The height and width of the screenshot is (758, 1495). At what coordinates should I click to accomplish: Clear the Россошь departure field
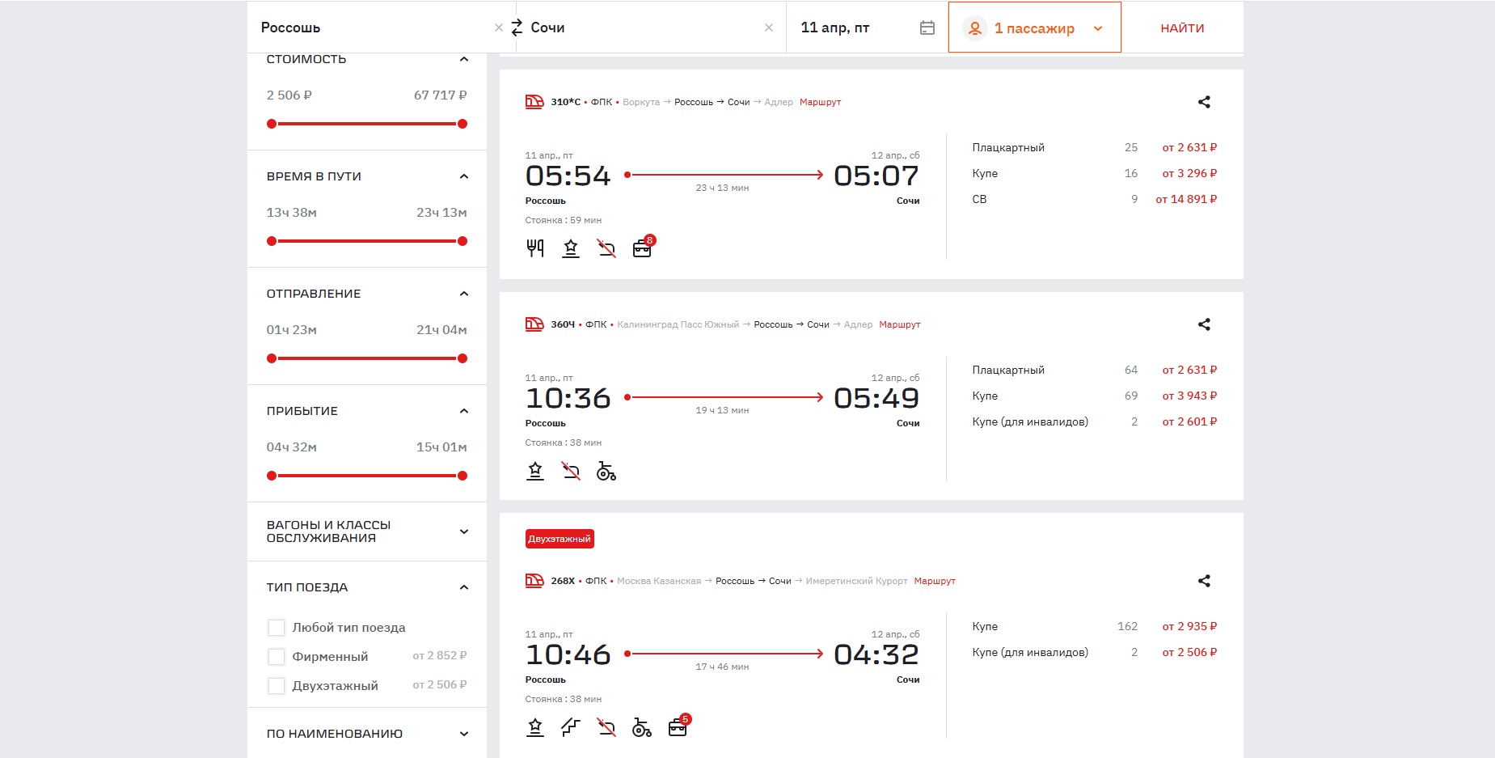(498, 28)
